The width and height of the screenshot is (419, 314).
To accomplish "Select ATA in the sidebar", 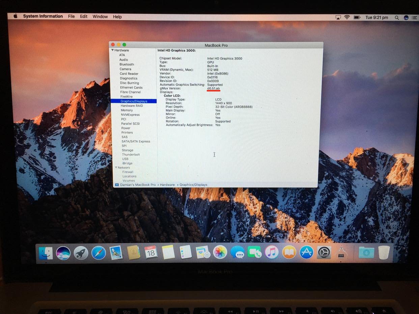I will tap(122, 55).
